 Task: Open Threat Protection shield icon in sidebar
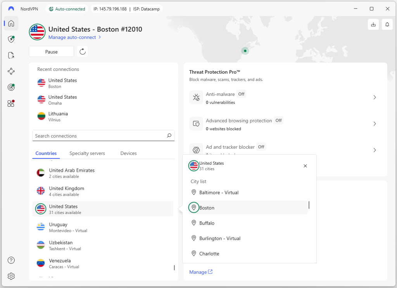tap(11, 39)
